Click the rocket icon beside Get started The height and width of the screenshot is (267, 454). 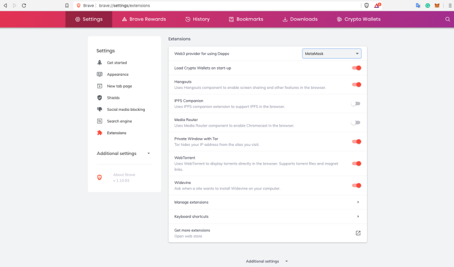pyautogui.click(x=100, y=63)
